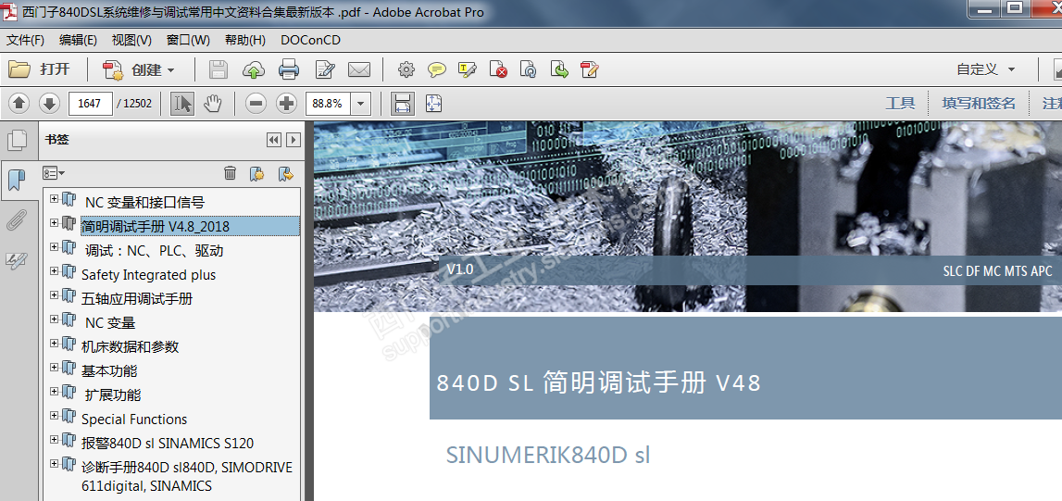Select the Special Functions bookmark
The width and height of the screenshot is (1062, 501).
(x=134, y=420)
